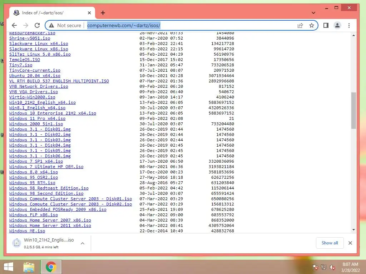Viewport: 366px width, 274px height.
Task: Open the Not secure site warning
Action: 65,25
